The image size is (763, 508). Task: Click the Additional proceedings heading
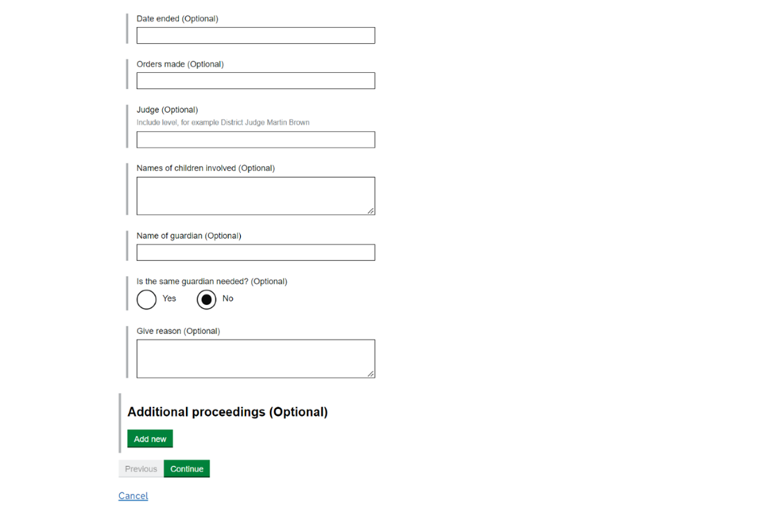227,412
